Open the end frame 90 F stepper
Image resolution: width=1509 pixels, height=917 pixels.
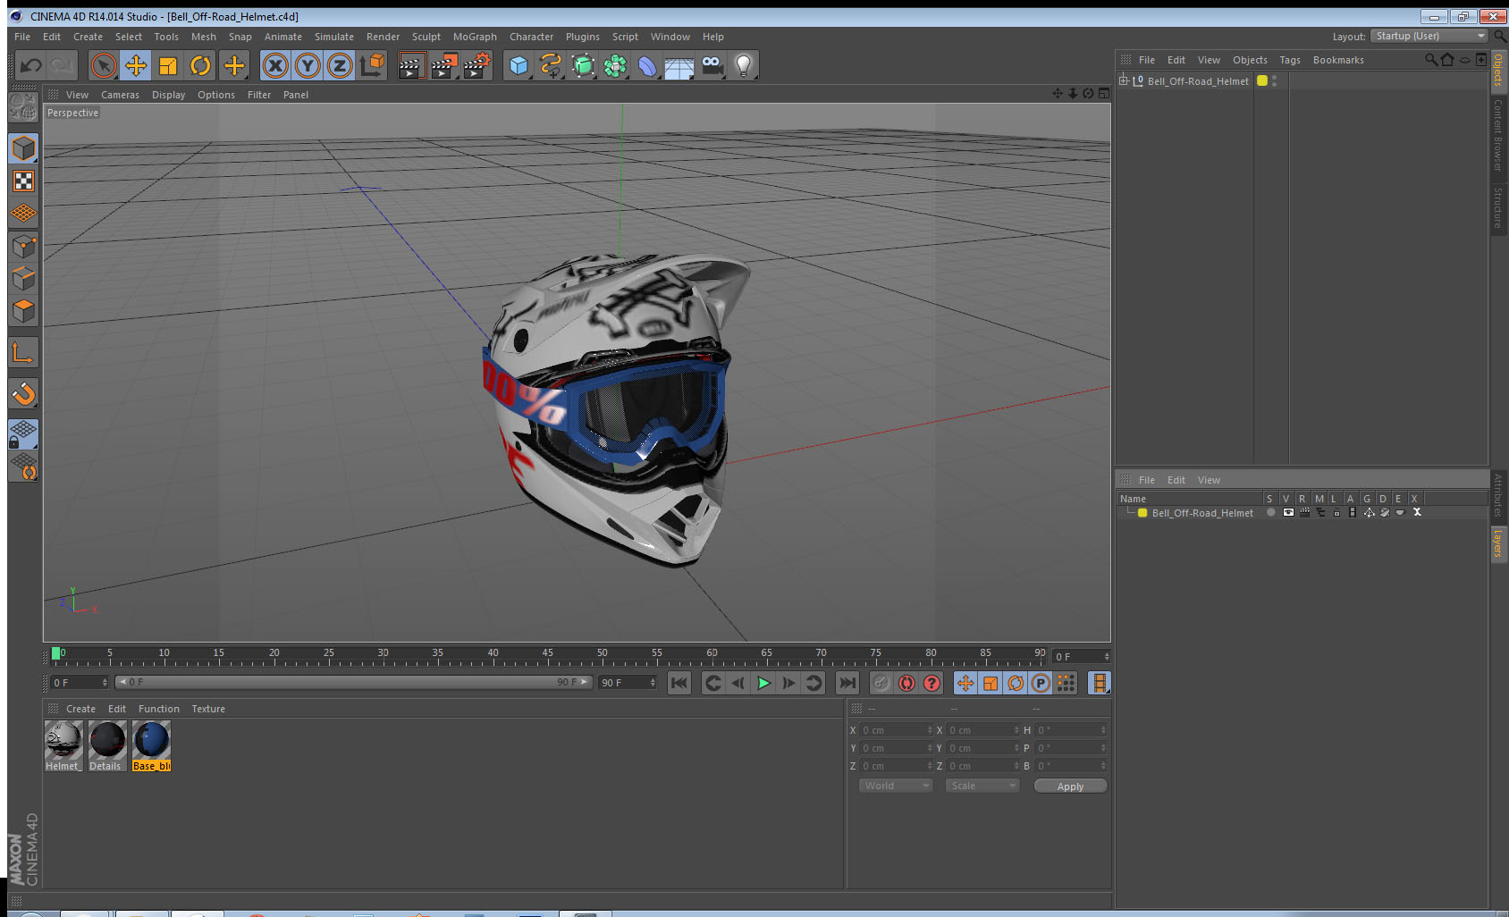pos(653,683)
